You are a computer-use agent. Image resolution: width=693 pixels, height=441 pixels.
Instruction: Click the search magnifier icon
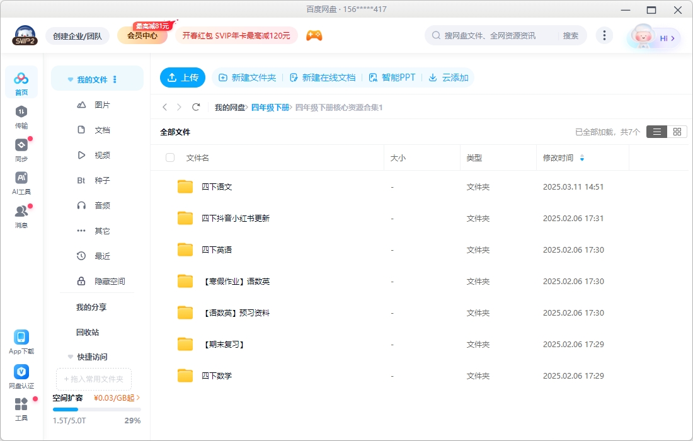coord(436,35)
